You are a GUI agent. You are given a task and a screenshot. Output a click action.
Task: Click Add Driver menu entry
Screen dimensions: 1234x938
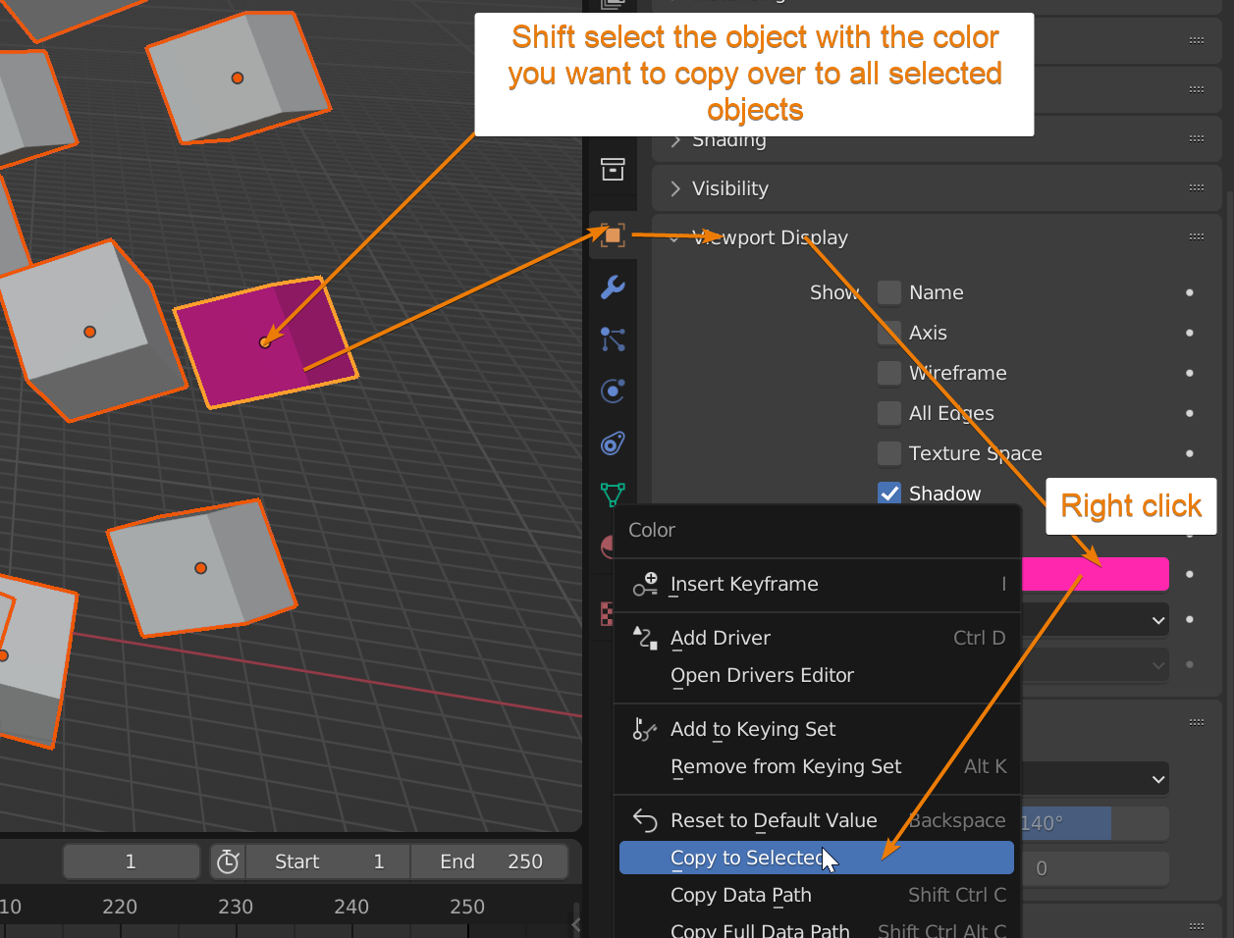721,638
